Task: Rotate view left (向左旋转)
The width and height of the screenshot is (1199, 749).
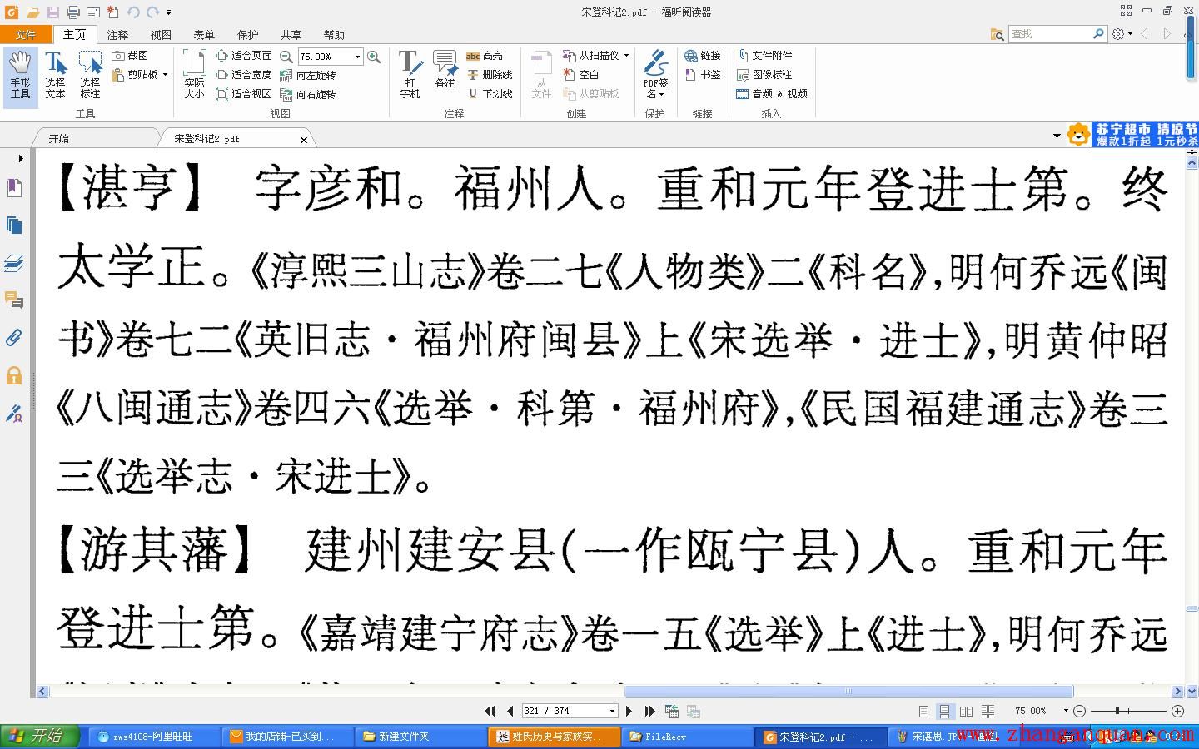Action: pyautogui.click(x=308, y=75)
